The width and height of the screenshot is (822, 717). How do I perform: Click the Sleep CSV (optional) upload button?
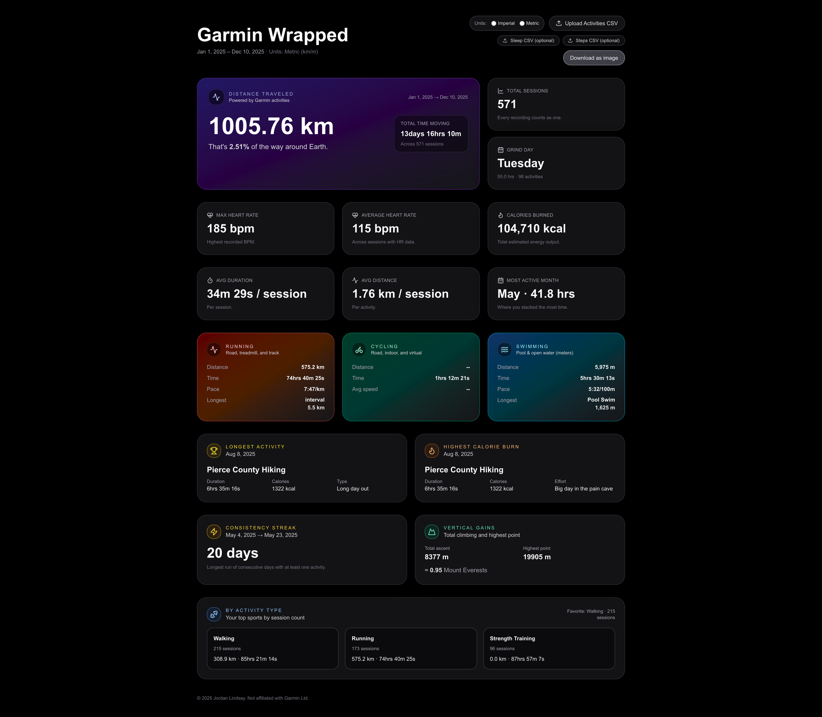click(x=528, y=41)
